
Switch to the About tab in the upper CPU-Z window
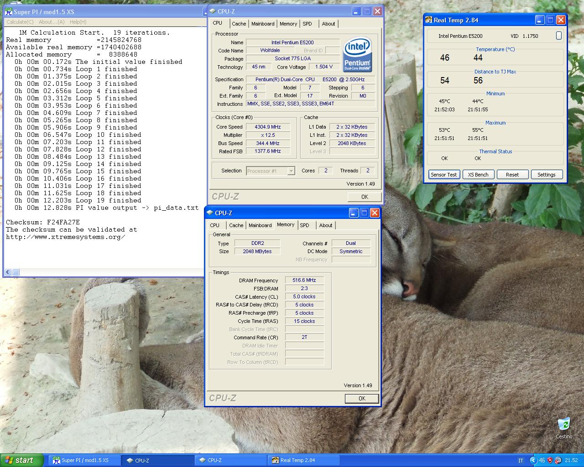coord(328,24)
